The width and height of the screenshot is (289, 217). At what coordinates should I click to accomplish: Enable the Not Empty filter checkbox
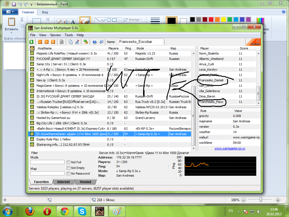coord(68,168)
